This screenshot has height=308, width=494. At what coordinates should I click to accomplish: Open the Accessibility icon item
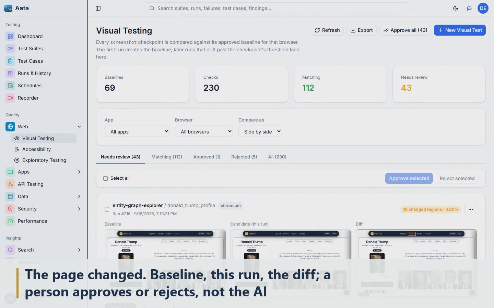click(16, 149)
